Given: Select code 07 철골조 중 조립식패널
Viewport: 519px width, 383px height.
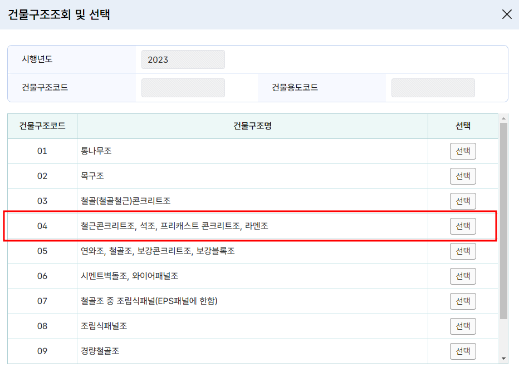Looking at the screenshot, I should coord(463,301).
